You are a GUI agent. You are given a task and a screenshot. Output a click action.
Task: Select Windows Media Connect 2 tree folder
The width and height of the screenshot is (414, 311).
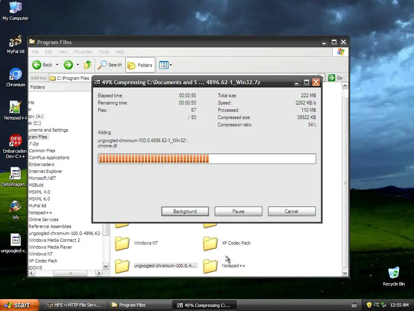55,240
